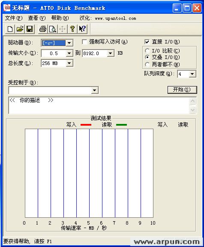Open Print Preview from toolbar
The image size is (204, 247).
53,29
